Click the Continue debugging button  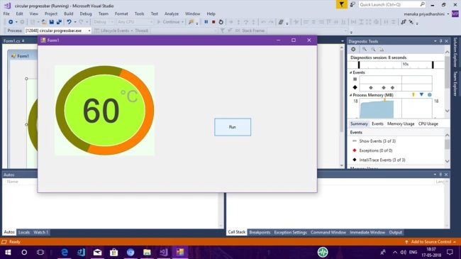coord(169,22)
